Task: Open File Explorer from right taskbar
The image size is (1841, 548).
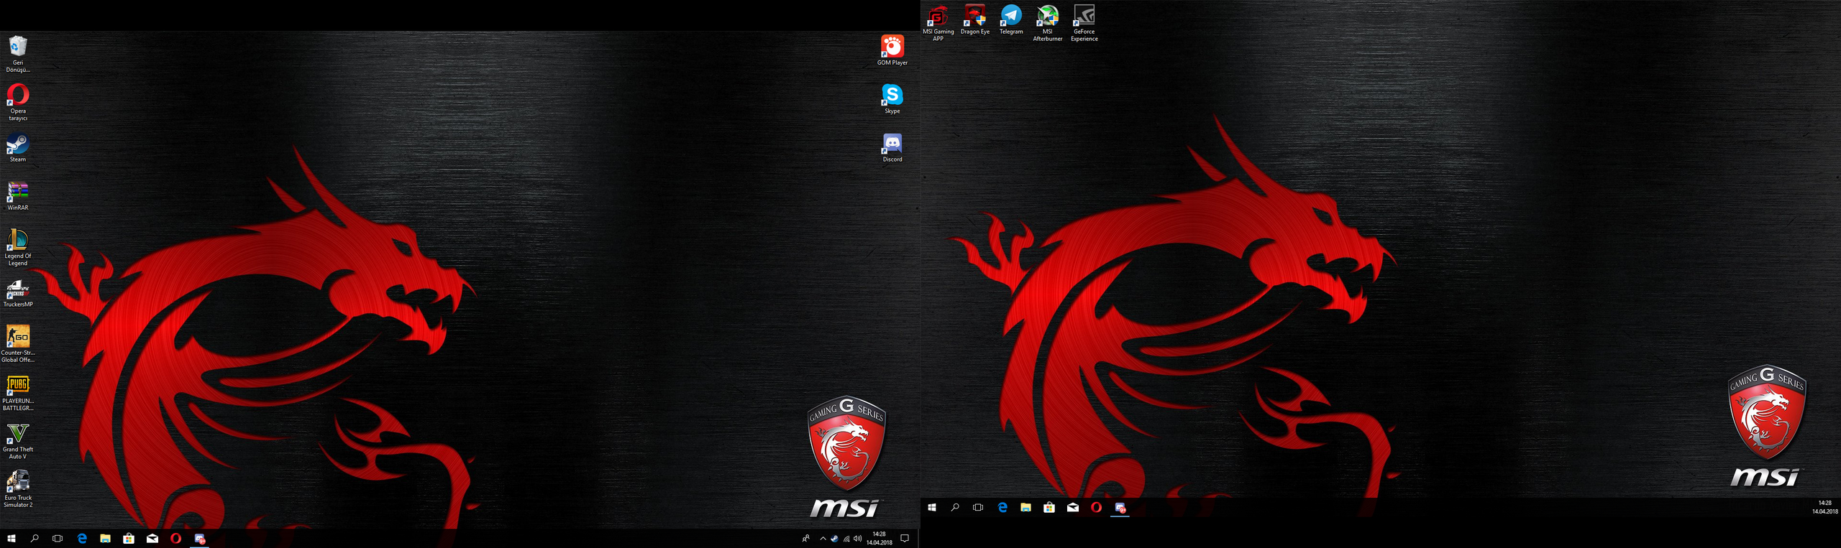Action: tap(1025, 508)
